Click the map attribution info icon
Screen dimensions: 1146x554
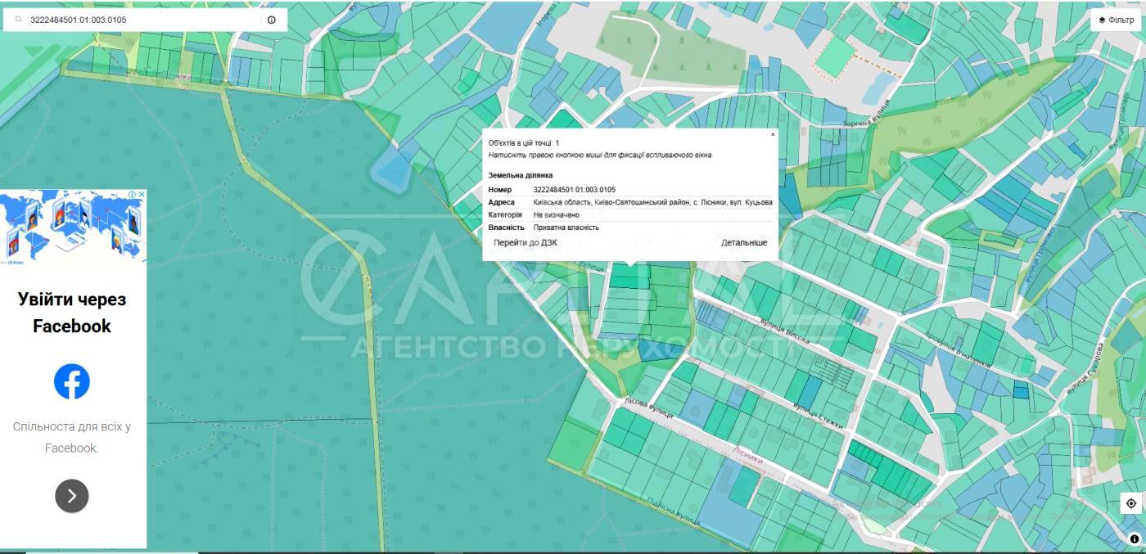(x=1135, y=538)
